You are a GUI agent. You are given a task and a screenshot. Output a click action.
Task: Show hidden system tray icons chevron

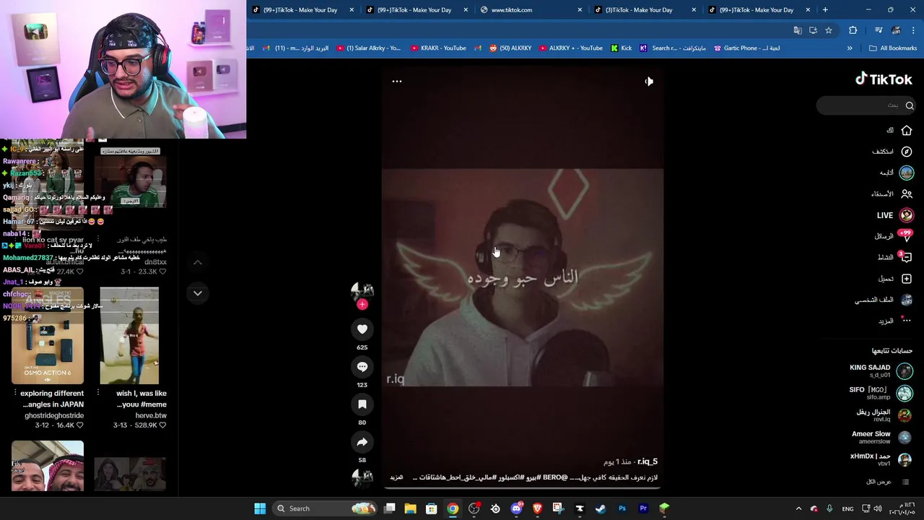pyautogui.click(x=798, y=508)
